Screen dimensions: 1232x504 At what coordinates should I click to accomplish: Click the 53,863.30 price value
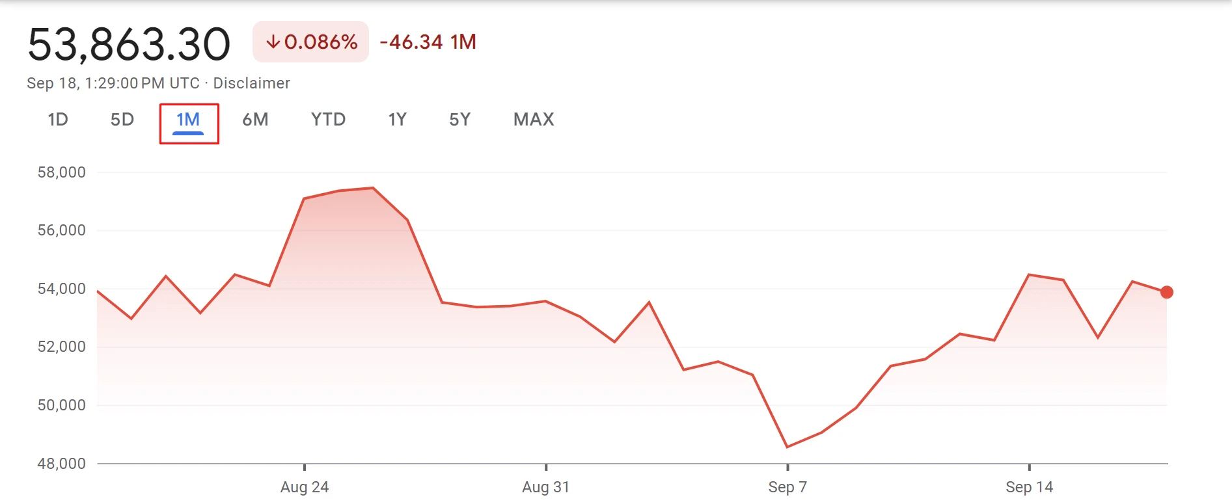click(x=129, y=45)
